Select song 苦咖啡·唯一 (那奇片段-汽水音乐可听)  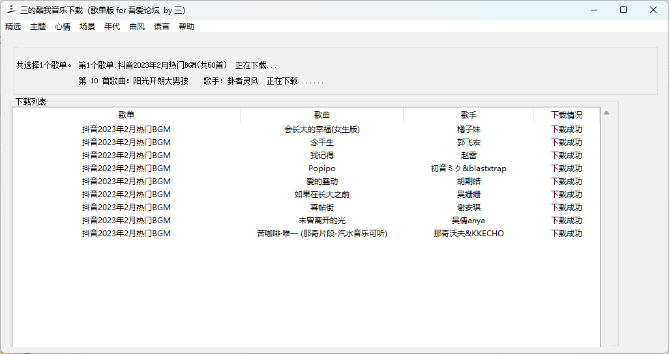point(322,234)
